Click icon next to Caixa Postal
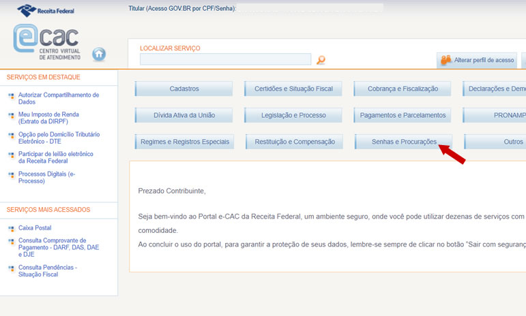526x316 pixels. 11,229
